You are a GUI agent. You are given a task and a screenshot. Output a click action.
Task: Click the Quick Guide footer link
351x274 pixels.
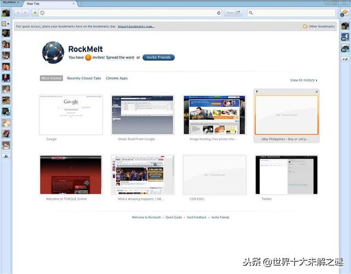pos(174,218)
